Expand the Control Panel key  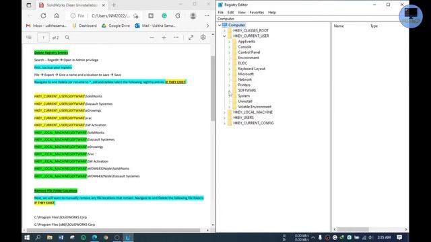click(230, 52)
